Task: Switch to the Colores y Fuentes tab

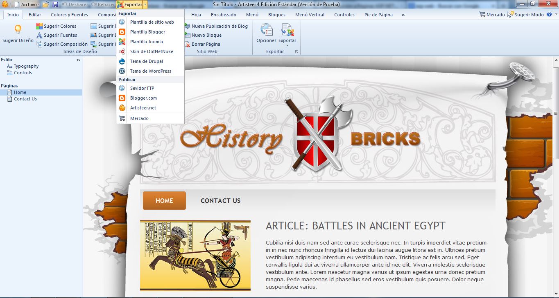Action: [69, 15]
